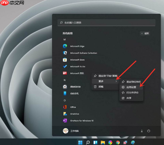This screenshot has height=145, width=164.
Task: Click the 在此键入以搜索 search box
Action: (106, 22)
